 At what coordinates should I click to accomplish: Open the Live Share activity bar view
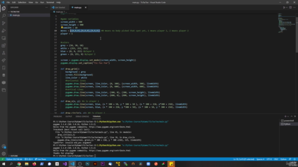pyautogui.click(x=4, y=60)
